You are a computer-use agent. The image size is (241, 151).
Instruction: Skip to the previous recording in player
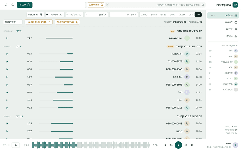(165, 145)
